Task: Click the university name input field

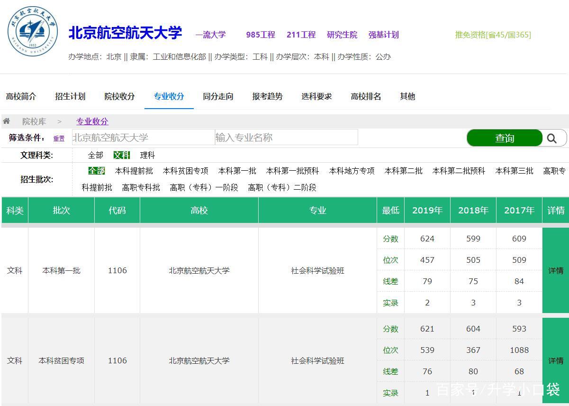Action: [x=144, y=138]
